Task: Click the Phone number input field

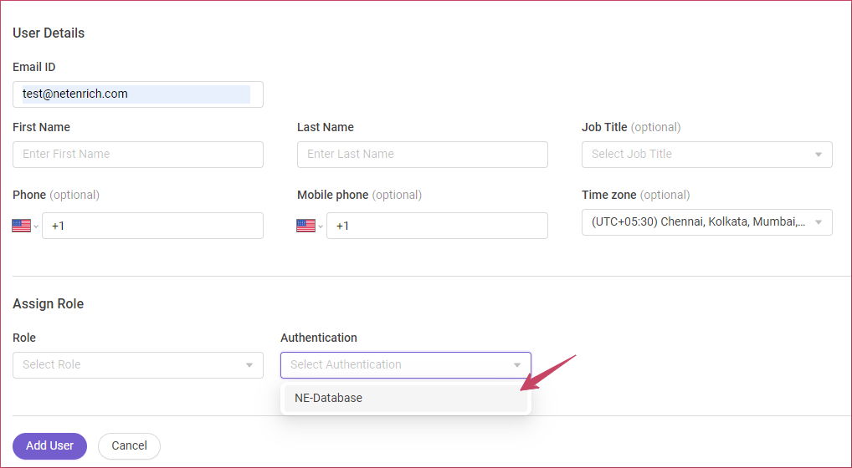Action: 152,226
